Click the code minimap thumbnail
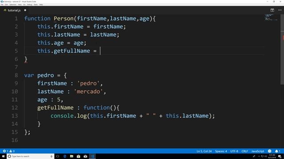 [x=271, y=18]
